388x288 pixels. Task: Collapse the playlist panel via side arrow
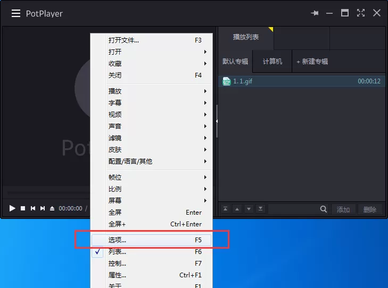[217, 121]
